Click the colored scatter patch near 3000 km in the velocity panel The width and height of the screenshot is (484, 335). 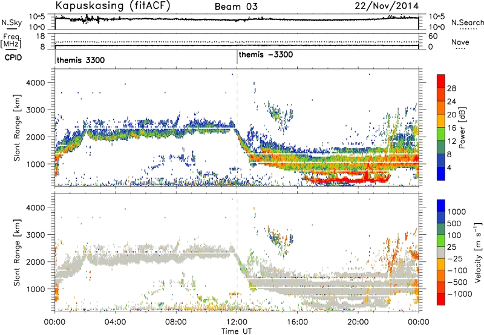coord(278,241)
